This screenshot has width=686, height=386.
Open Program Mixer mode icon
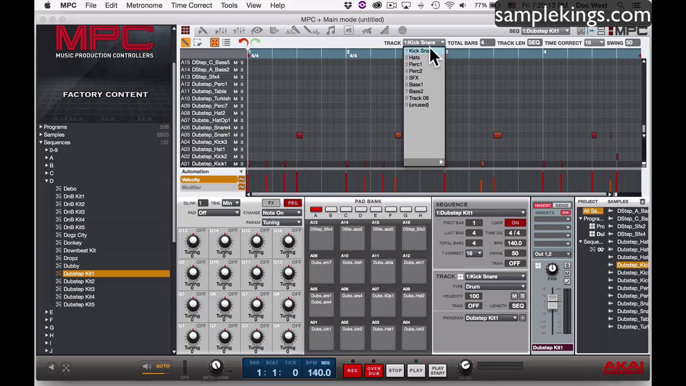tap(221, 31)
